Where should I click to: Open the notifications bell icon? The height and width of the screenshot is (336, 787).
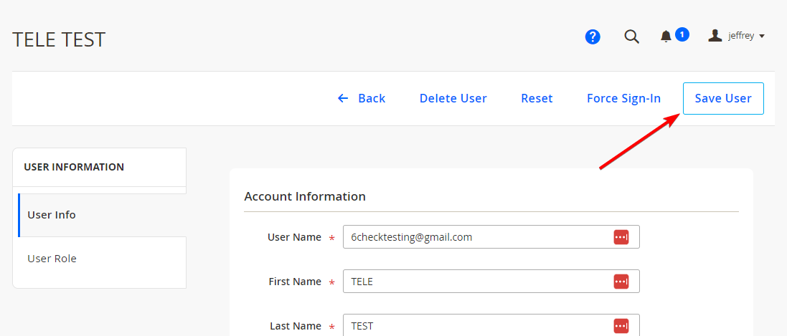pos(666,37)
